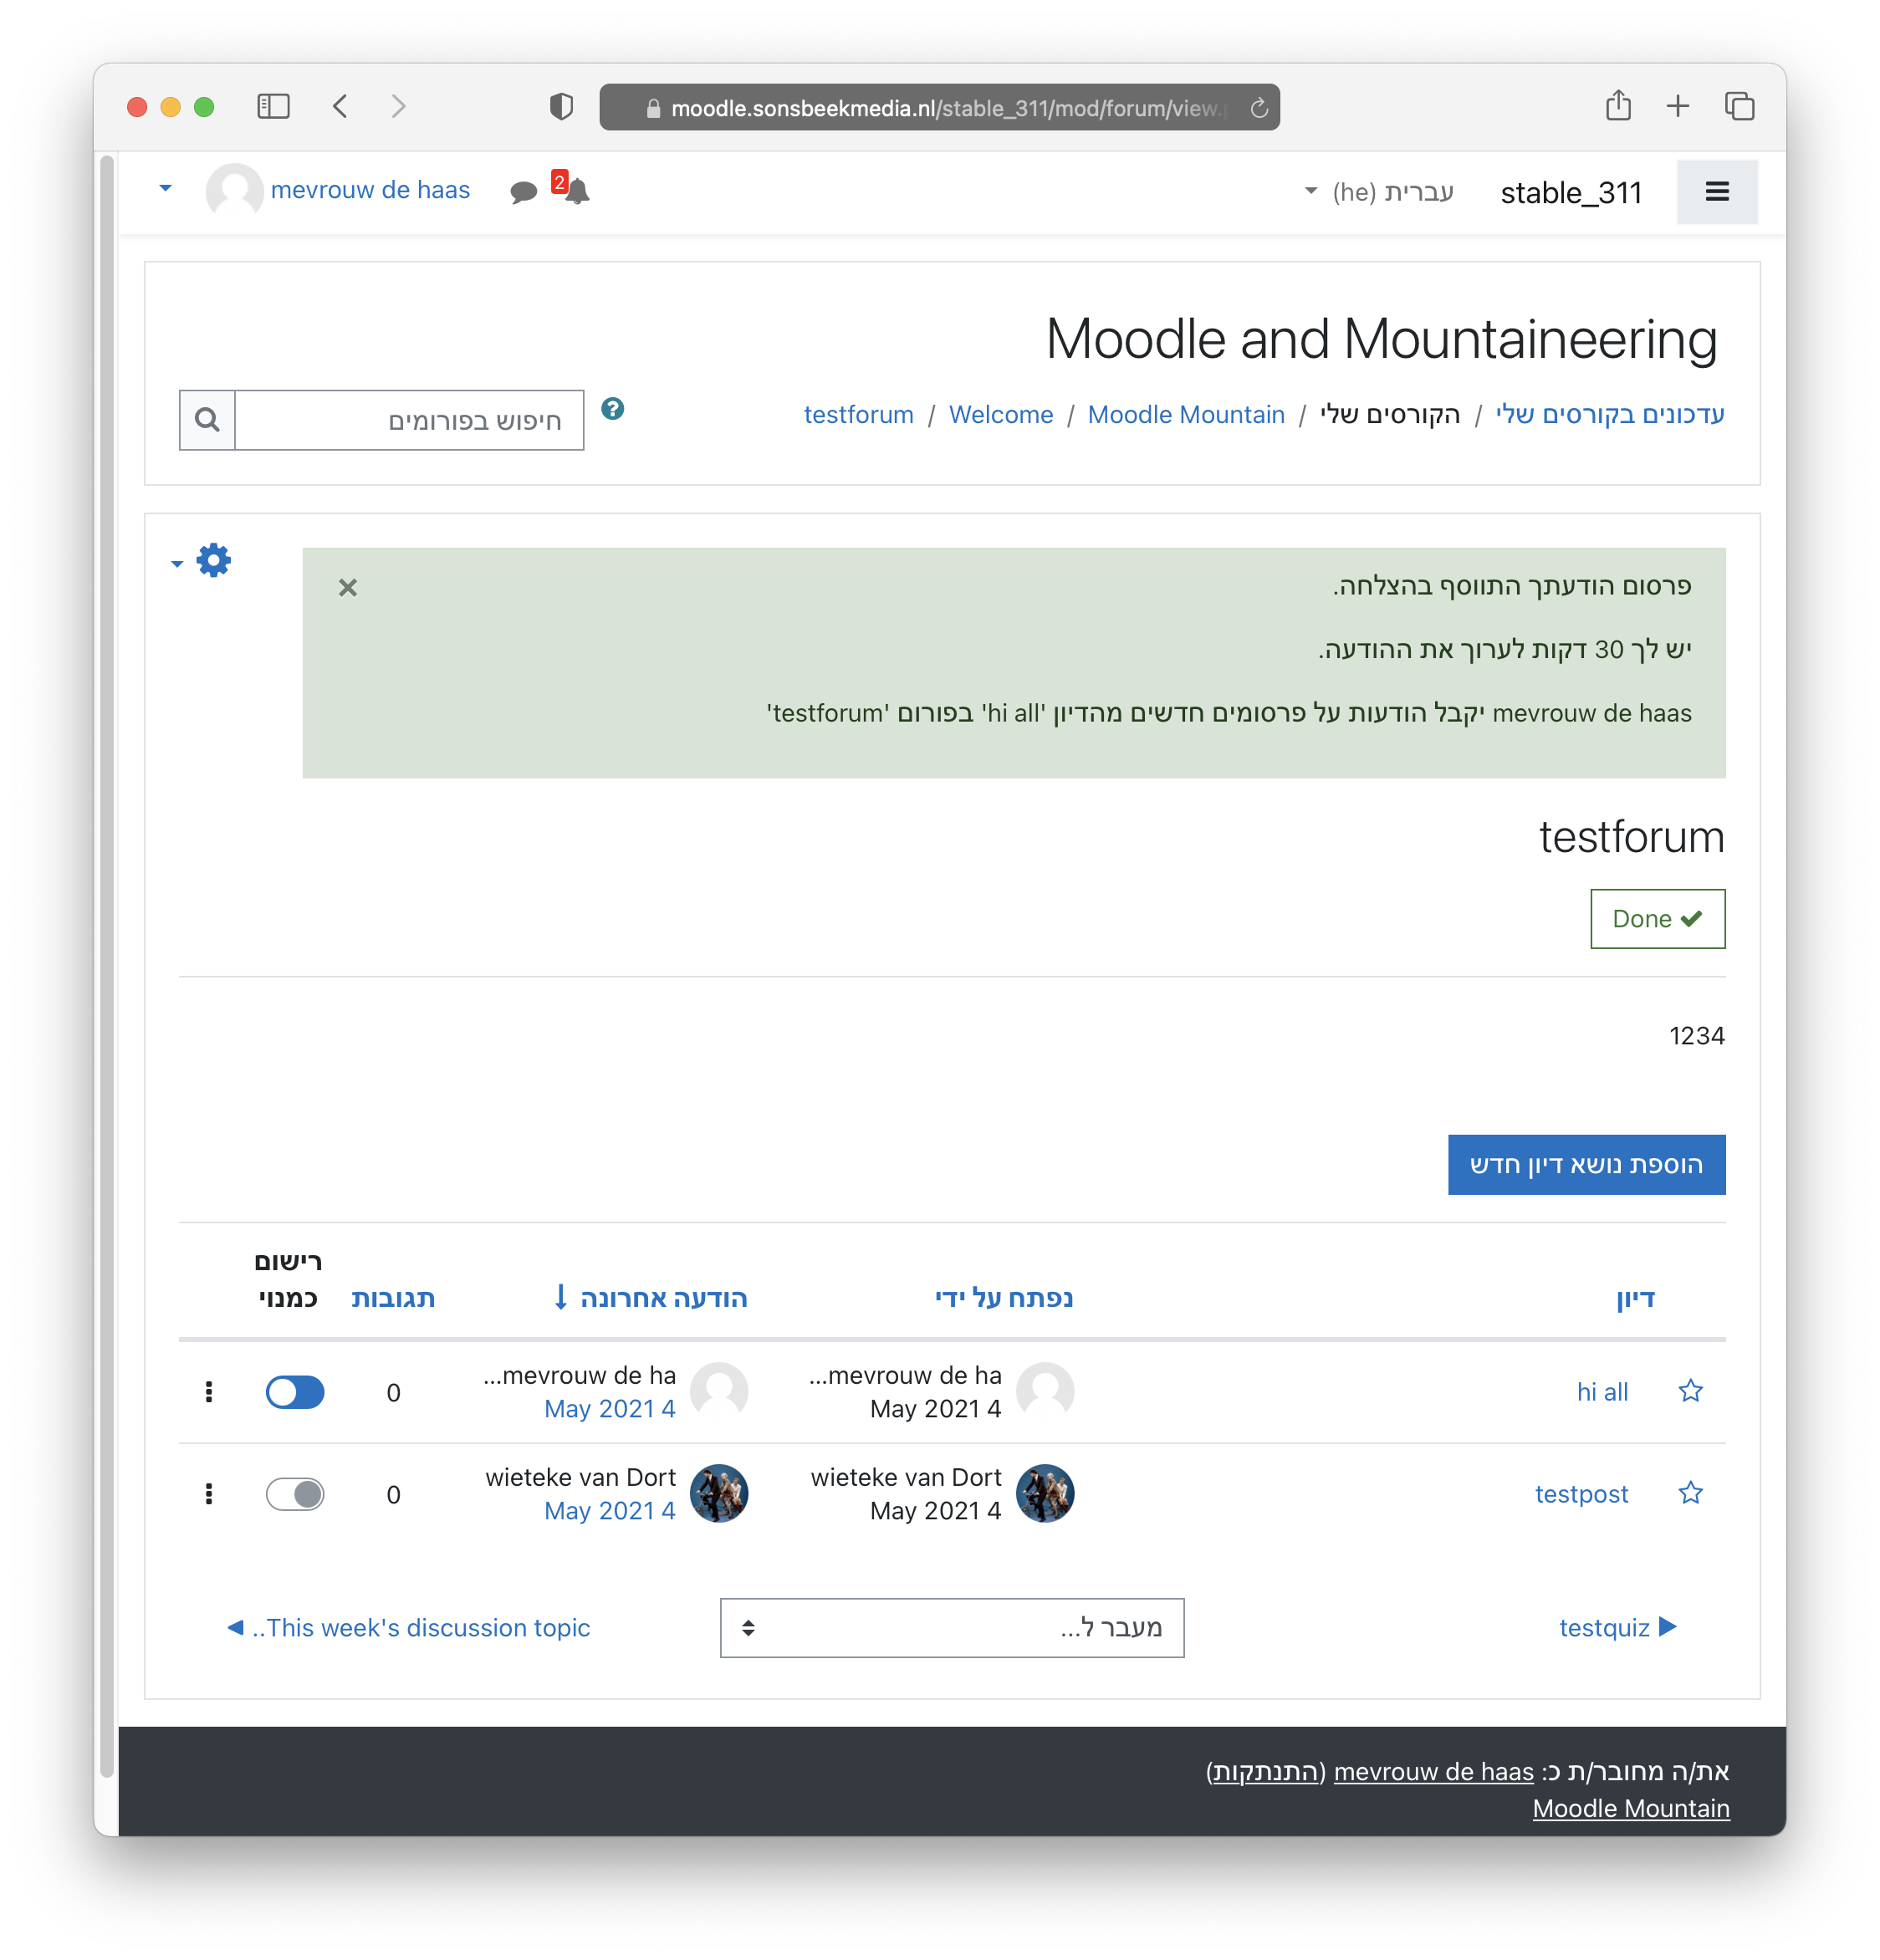Viewport: 1880px width, 1960px height.
Task: Sort by נפתח על ידי column
Action: coord(1003,1297)
